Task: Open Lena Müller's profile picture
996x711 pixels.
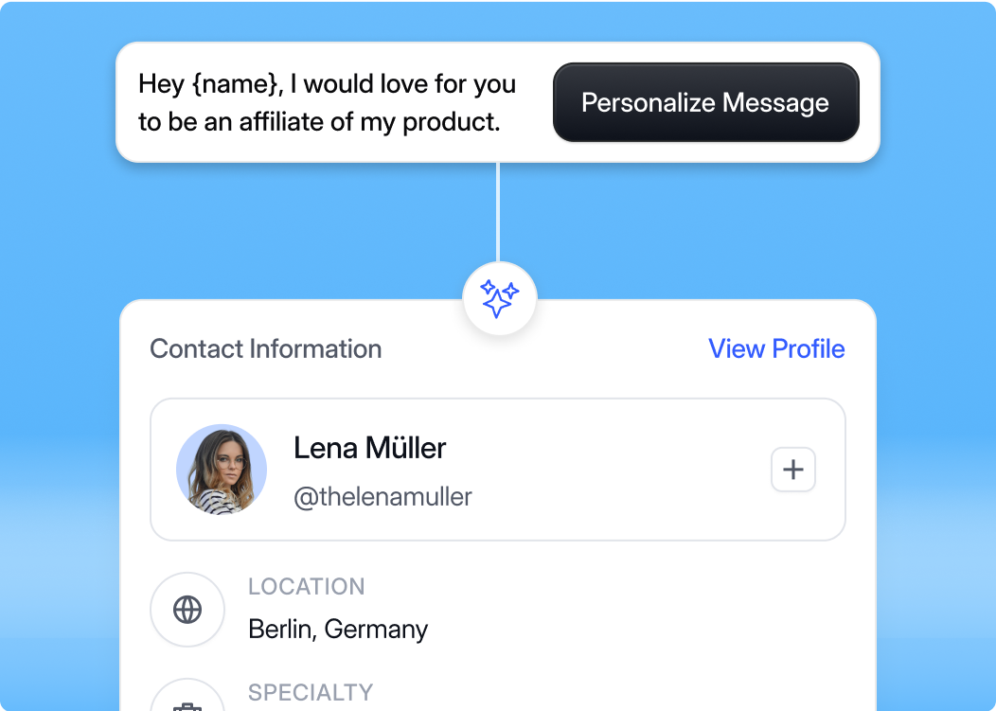Action: click(222, 469)
